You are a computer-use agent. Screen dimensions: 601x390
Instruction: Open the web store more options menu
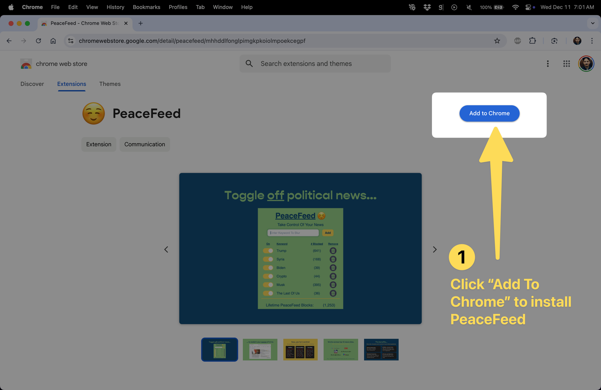coord(548,64)
